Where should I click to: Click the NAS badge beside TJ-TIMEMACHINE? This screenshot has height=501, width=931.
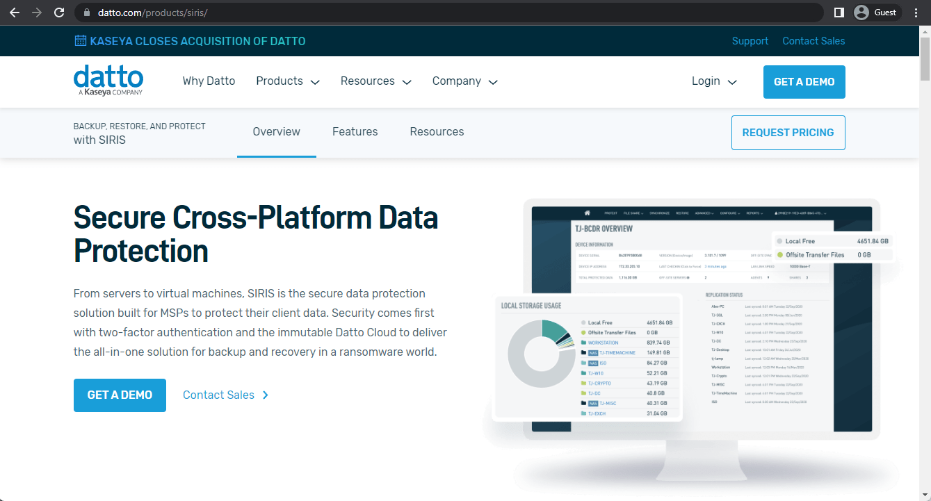[593, 353]
